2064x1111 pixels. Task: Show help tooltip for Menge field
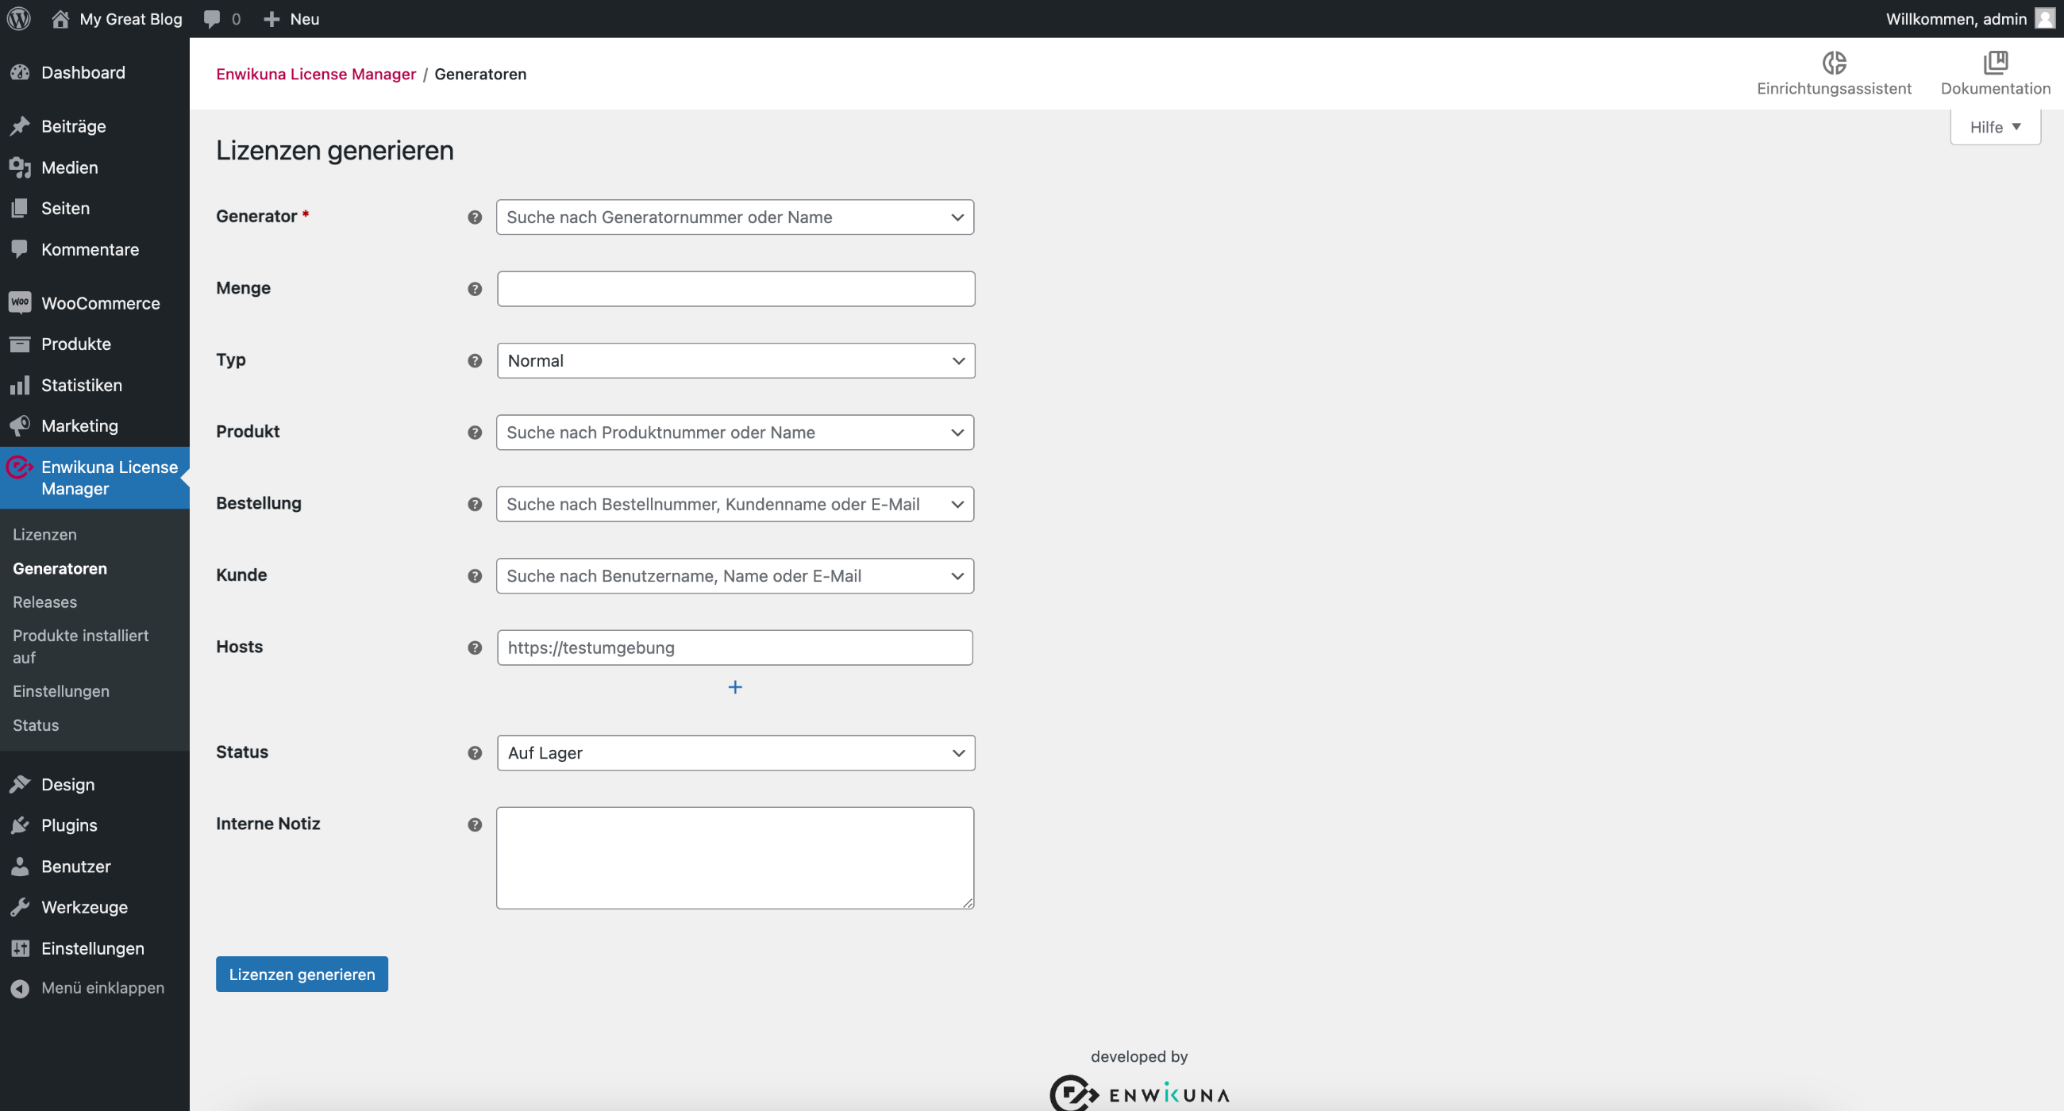tap(476, 288)
